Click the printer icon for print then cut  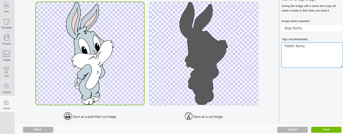(68, 116)
